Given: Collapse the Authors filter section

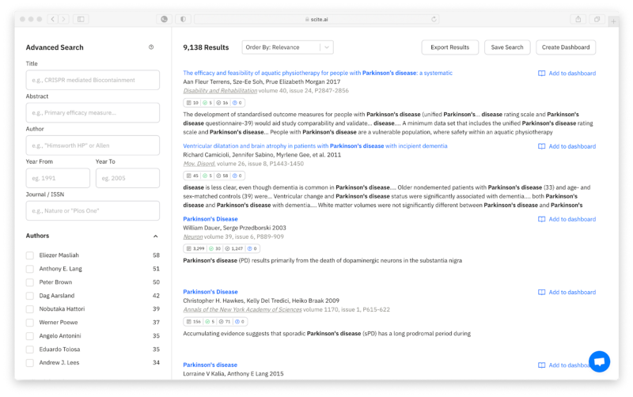Looking at the screenshot, I should click(x=155, y=236).
